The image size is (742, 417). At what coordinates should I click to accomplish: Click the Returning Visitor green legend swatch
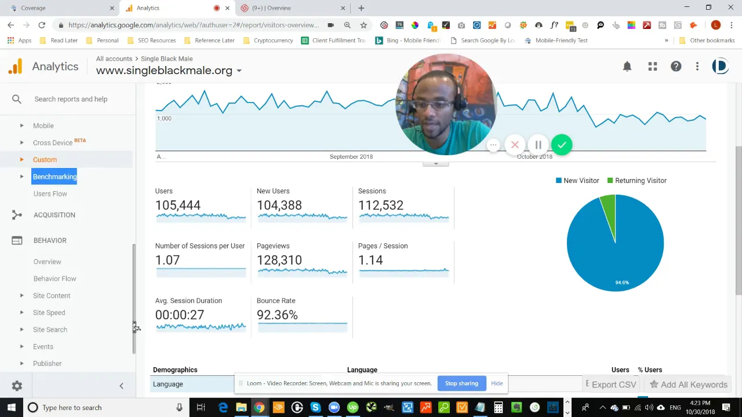coord(610,181)
